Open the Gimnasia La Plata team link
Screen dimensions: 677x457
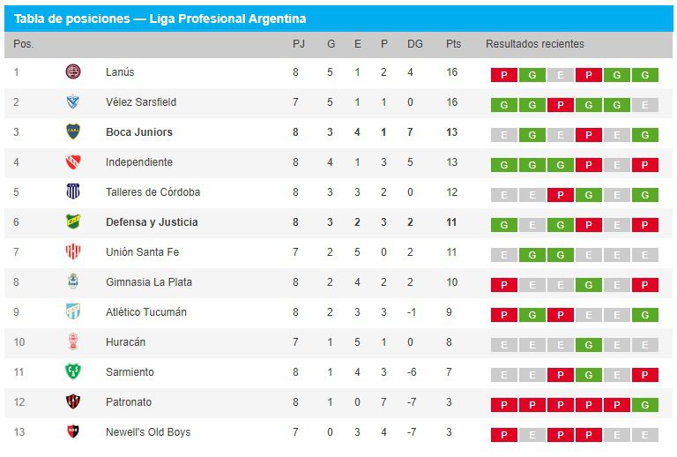148,281
